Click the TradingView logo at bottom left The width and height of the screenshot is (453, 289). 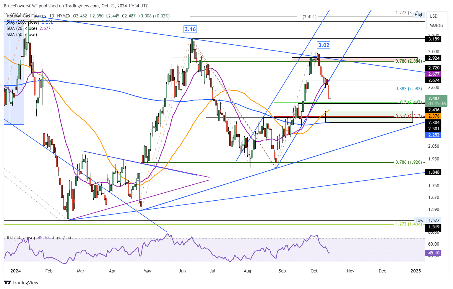pyautogui.click(x=21, y=282)
